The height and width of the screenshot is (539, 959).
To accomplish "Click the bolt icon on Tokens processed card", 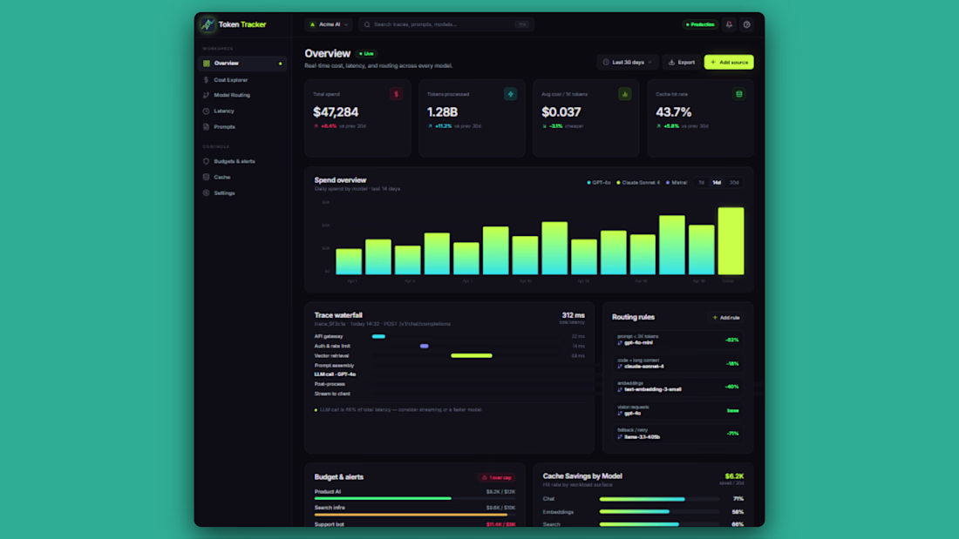I will [510, 94].
